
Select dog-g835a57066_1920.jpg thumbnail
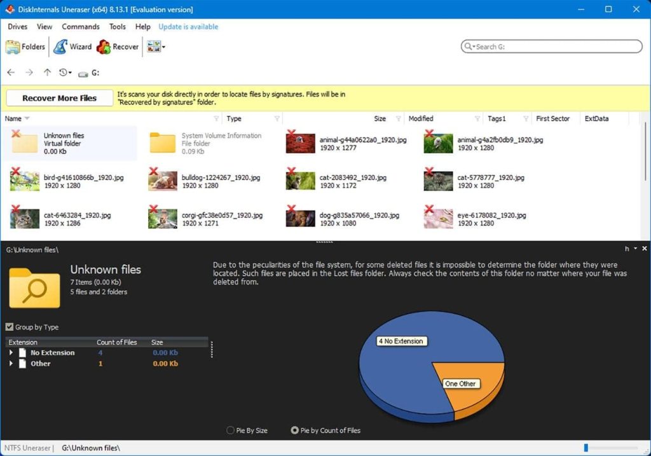click(x=300, y=219)
